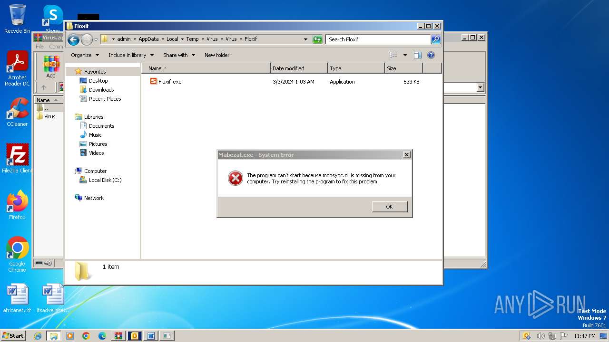609x342 pixels.
Task: Open Acrobat Reader DC desktop icon
Action: pos(17,68)
